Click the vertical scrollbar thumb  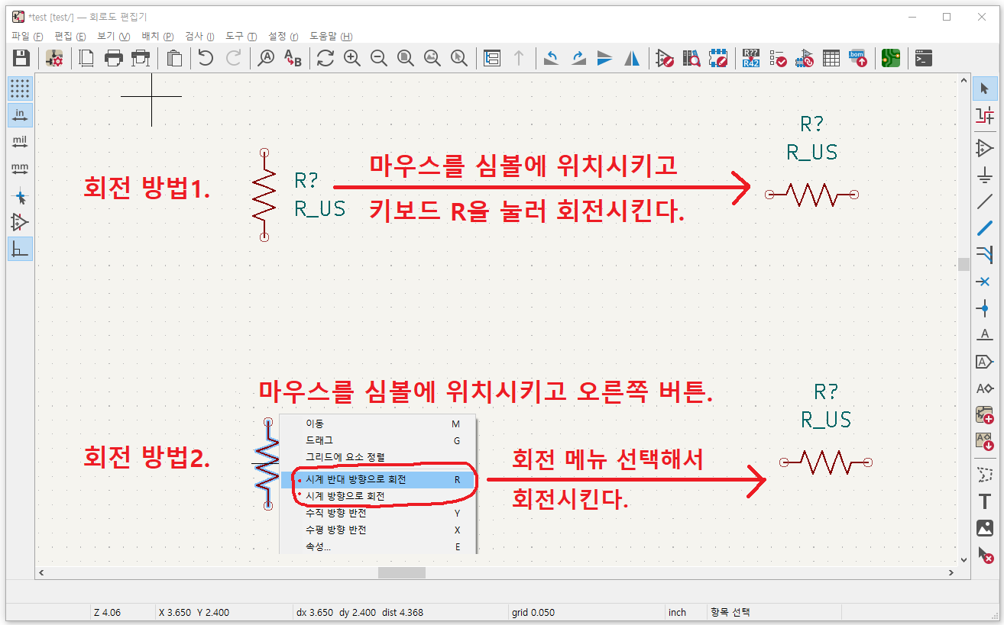964,264
